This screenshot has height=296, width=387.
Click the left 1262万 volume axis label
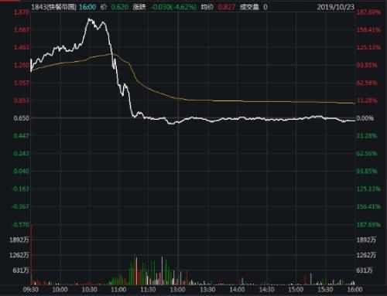coord(19,255)
